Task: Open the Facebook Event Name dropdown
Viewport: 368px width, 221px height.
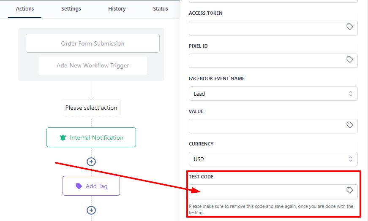Action: click(x=273, y=94)
